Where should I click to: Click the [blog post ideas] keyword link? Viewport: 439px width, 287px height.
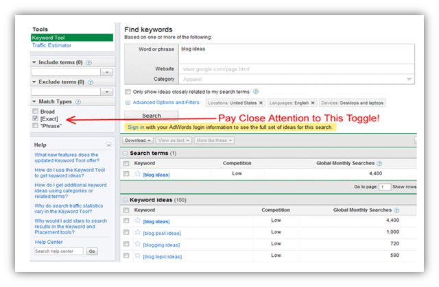(162, 233)
